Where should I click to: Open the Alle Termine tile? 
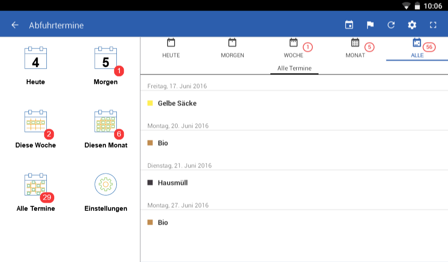[35, 193]
